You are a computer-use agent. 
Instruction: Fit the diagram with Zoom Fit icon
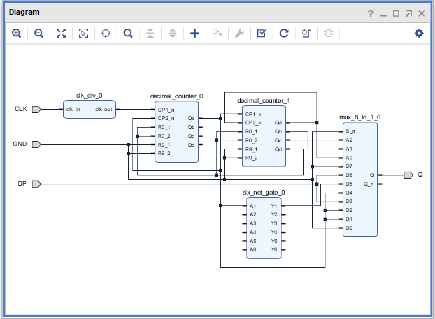pyautogui.click(x=61, y=33)
